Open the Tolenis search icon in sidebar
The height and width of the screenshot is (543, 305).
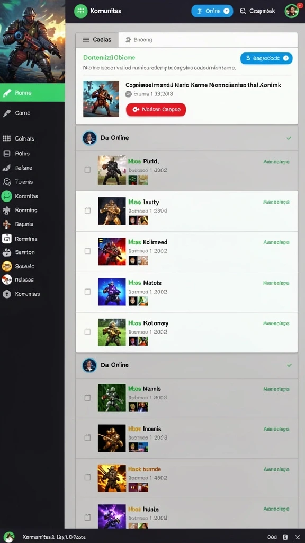(6, 182)
